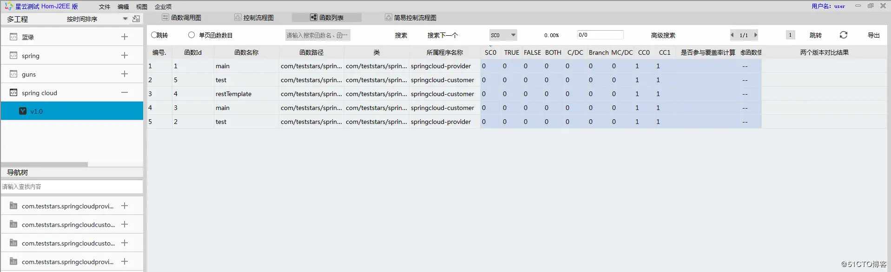Click the Branch column header

599,52
